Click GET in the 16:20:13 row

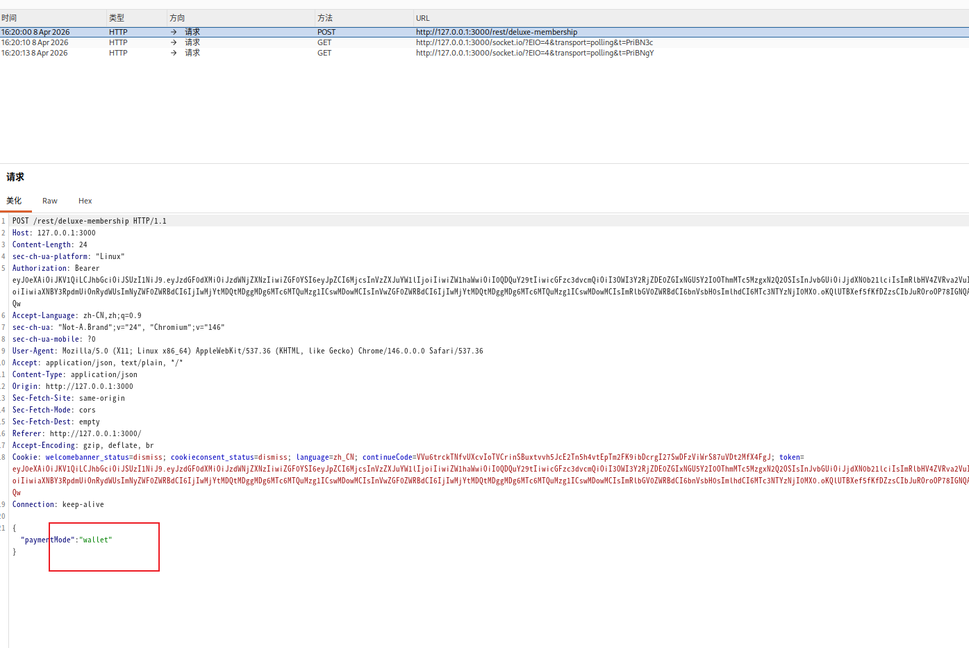pos(324,53)
